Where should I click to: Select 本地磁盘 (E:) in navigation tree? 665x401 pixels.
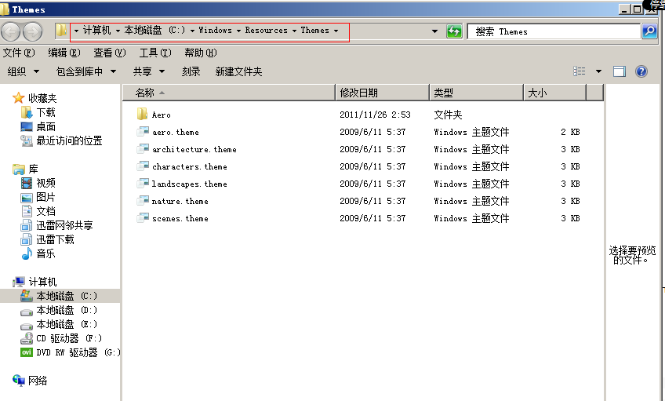[67, 324]
